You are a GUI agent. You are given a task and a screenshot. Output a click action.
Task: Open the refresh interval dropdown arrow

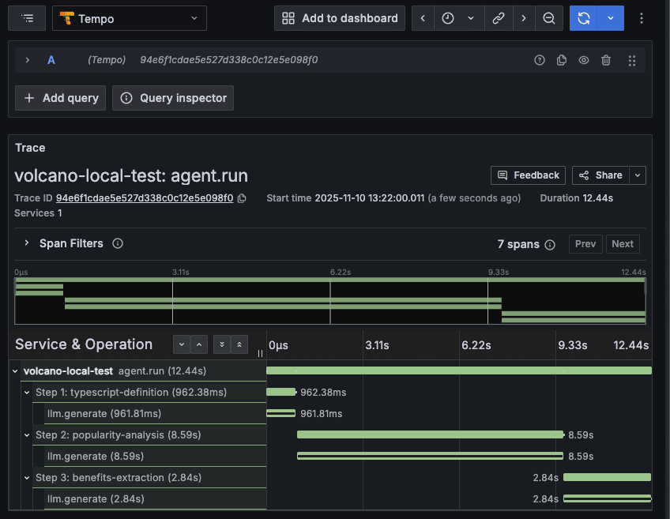pos(610,18)
